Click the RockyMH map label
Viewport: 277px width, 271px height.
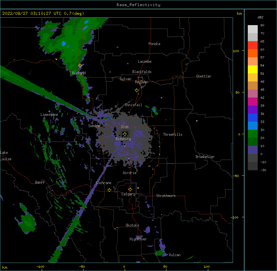[79, 73]
